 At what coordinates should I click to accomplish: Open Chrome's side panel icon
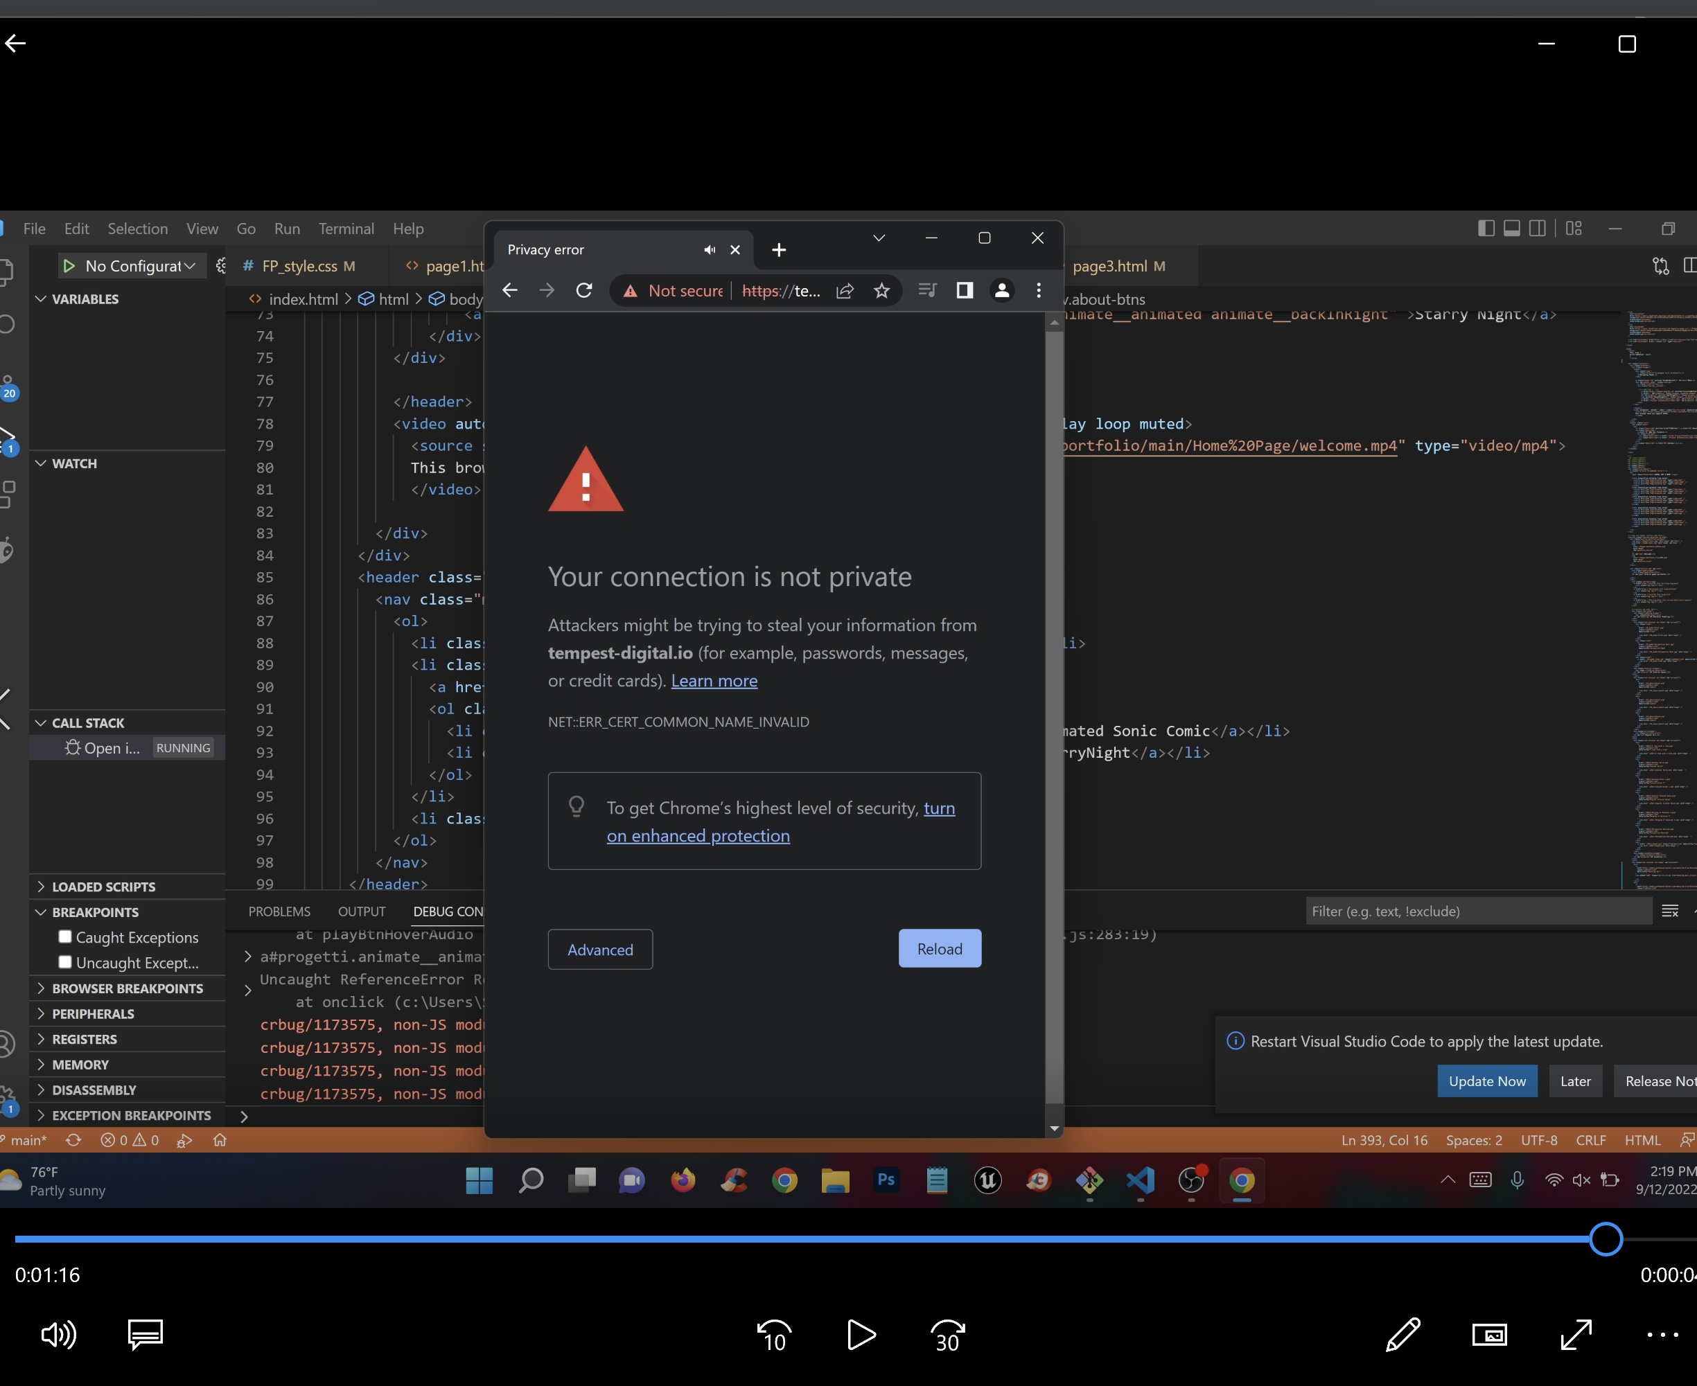965,291
